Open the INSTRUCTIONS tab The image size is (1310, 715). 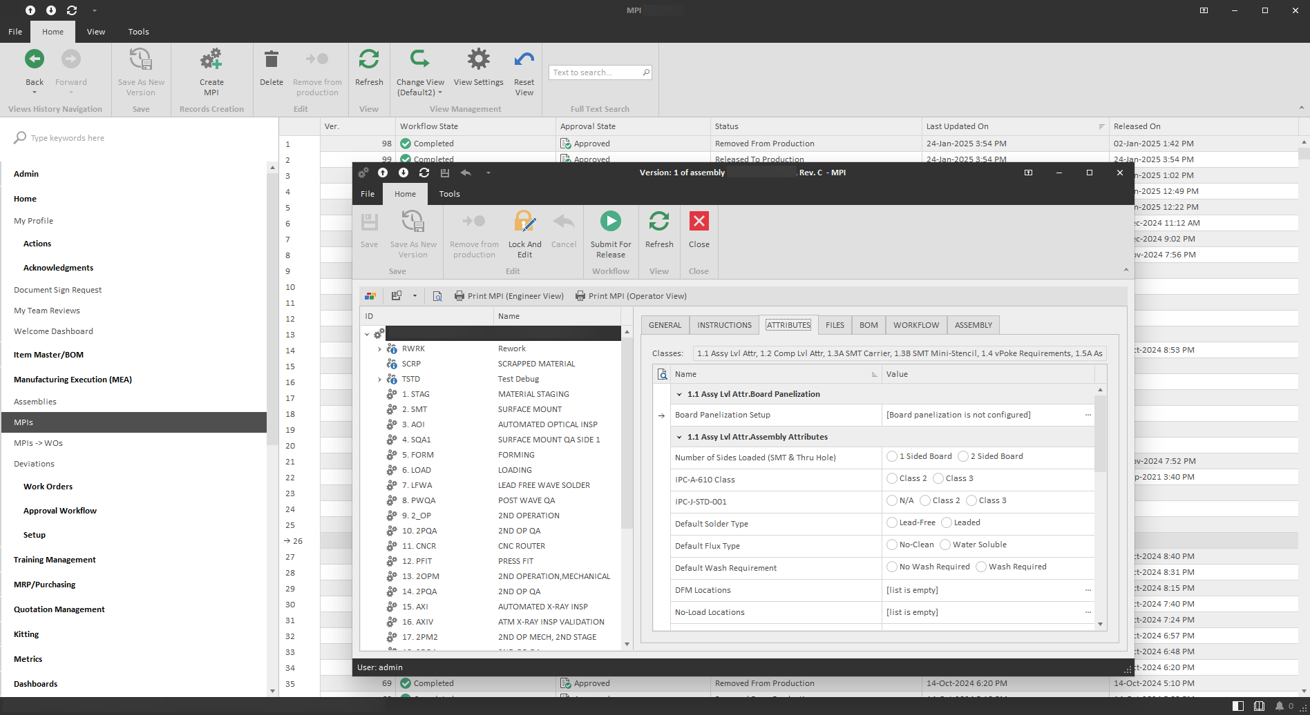coord(724,325)
